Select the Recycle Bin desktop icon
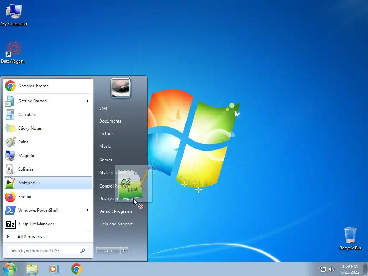Image resolution: width=368 pixels, height=276 pixels. pos(350,239)
